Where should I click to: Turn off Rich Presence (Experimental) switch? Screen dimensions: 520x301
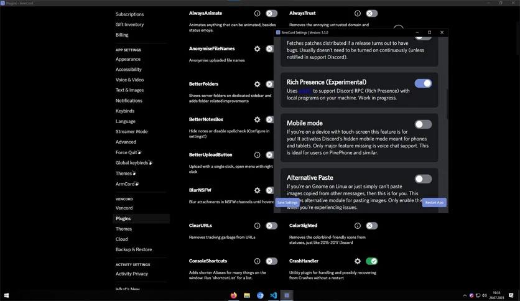pyautogui.click(x=423, y=83)
